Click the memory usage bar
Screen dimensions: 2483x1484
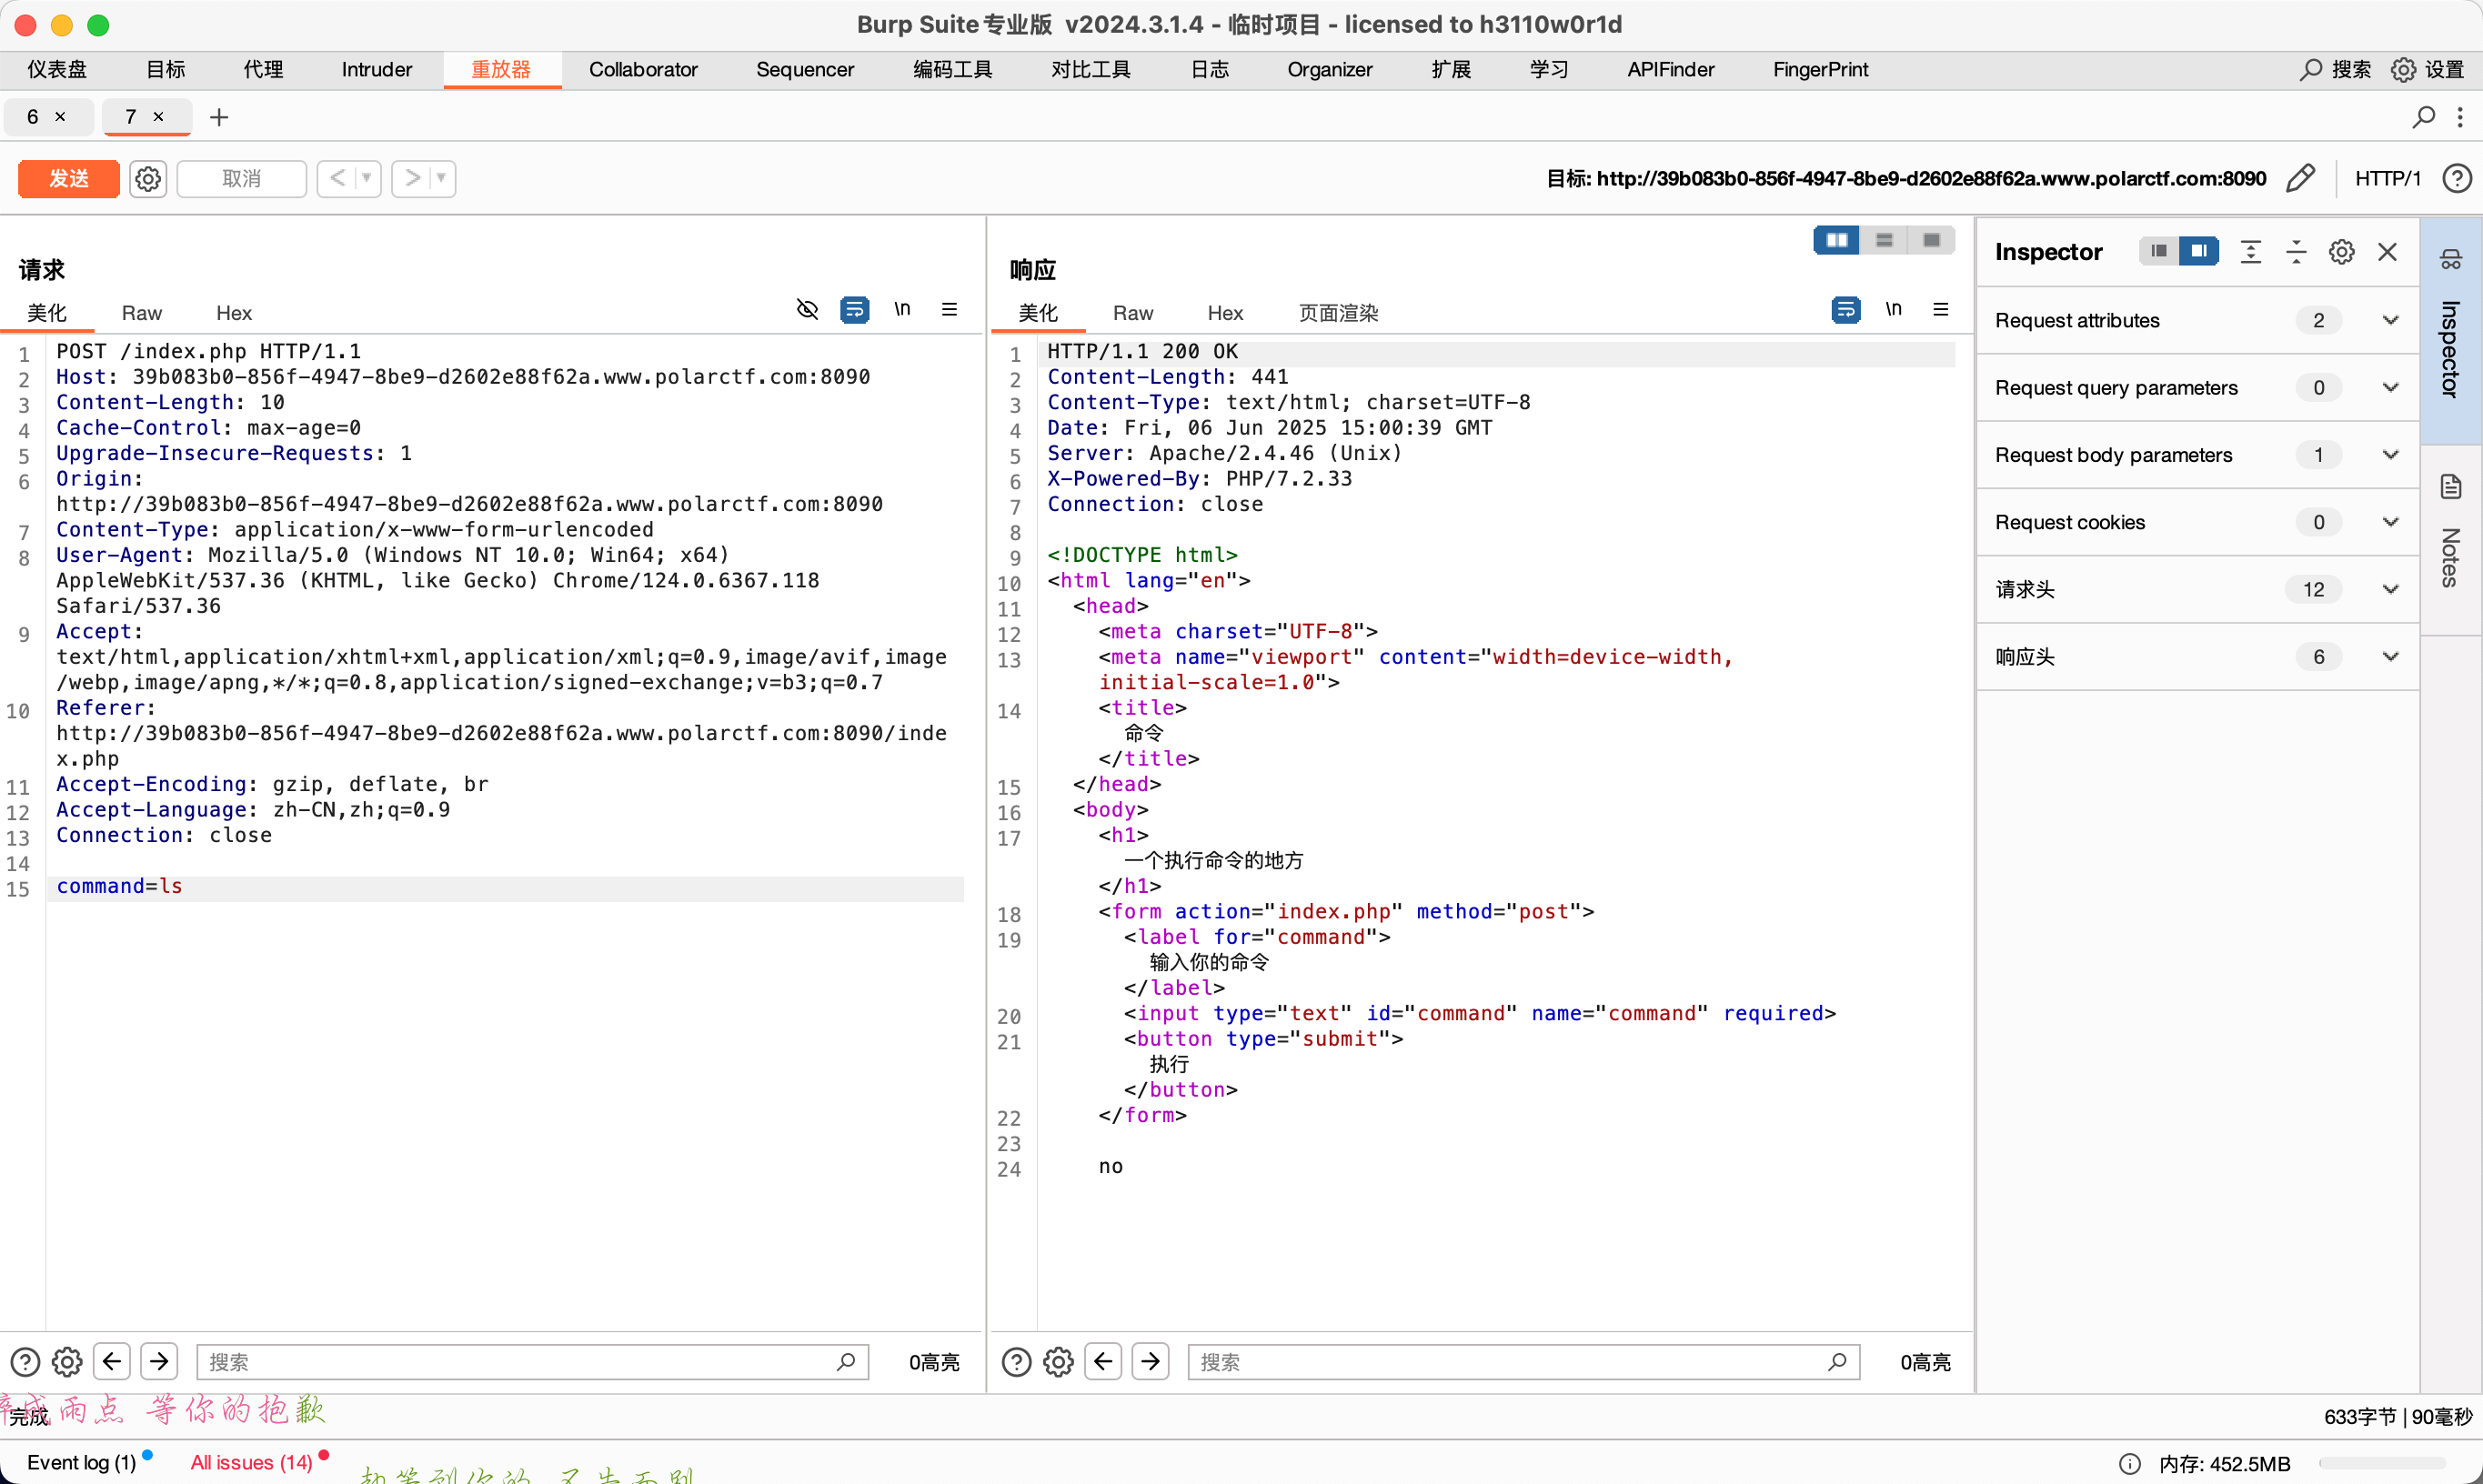[x=2381, y=1463]
